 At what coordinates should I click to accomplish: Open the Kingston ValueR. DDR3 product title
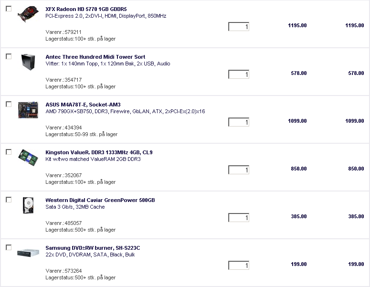(99, 152)
